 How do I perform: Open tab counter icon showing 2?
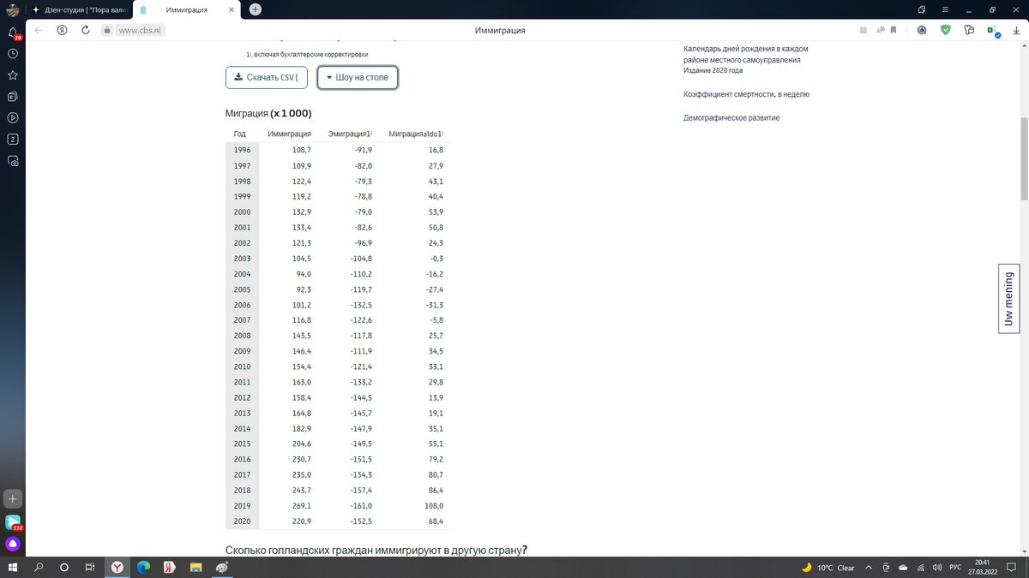pyautogui.click(x=13, y=139)
